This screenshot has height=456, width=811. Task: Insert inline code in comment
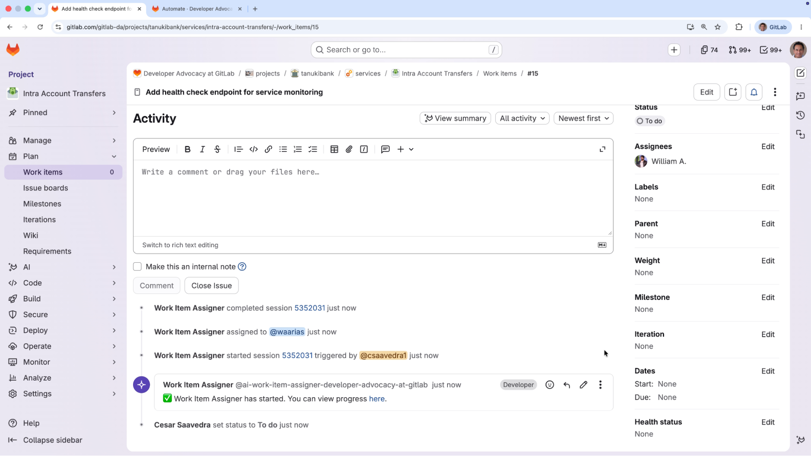click(254, 150)
